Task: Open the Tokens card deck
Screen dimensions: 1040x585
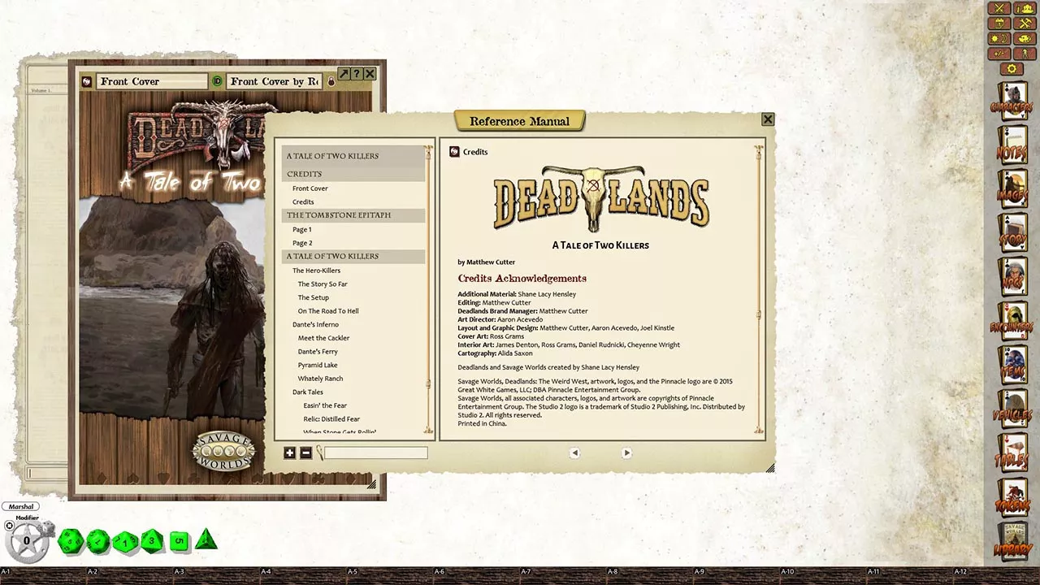Action: [1012, 497]
